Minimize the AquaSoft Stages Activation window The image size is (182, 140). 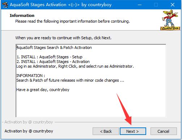click(x=140, y=5)
